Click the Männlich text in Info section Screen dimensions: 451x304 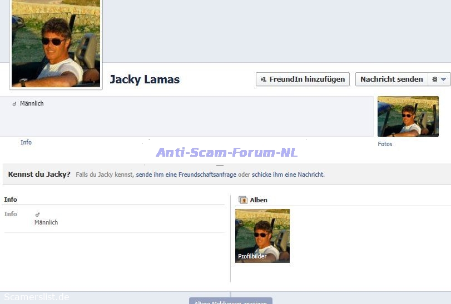point(46,222)
